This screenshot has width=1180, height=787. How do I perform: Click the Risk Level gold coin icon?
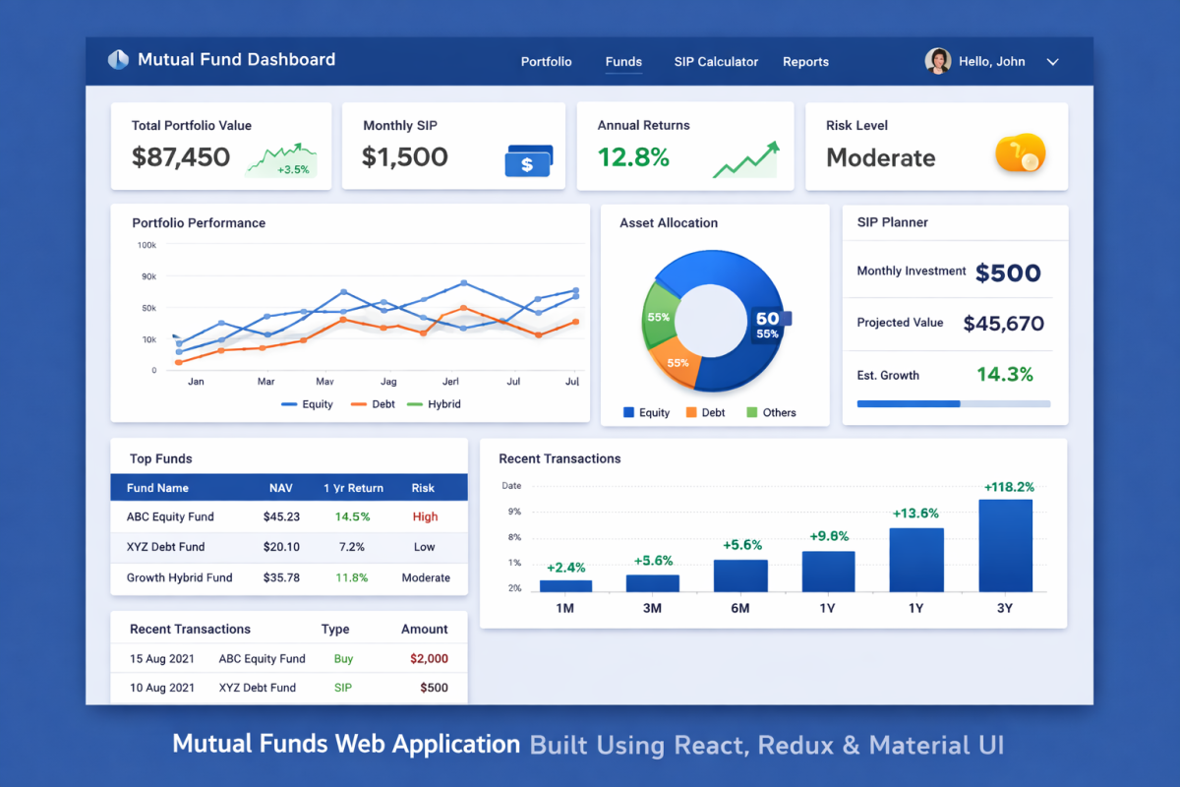click(1019, 153)
